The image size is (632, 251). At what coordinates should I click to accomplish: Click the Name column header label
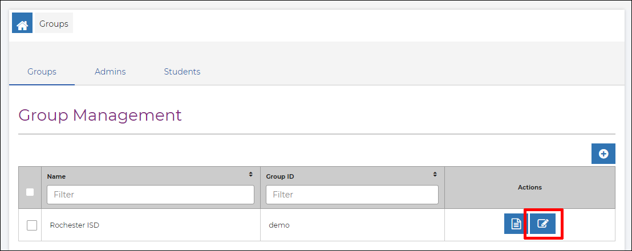coord(56,176)
